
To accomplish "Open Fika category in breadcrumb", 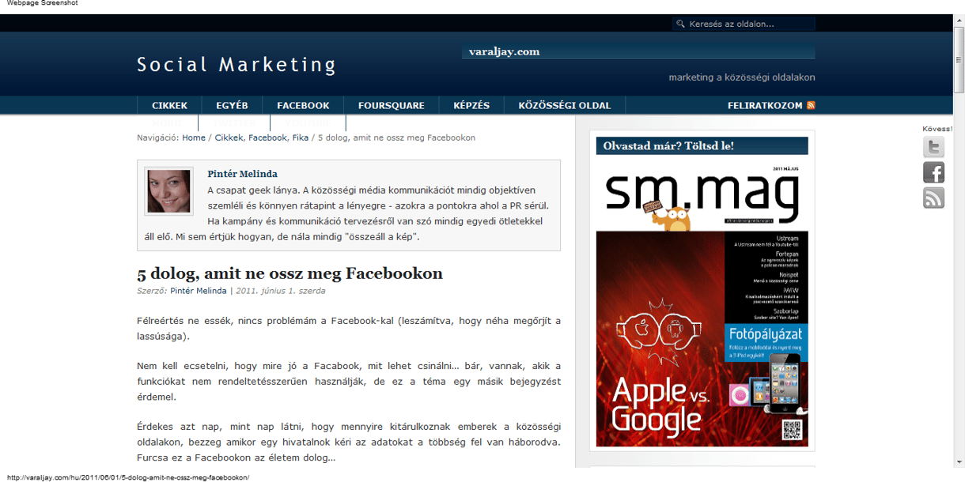I will coord(301,137).
